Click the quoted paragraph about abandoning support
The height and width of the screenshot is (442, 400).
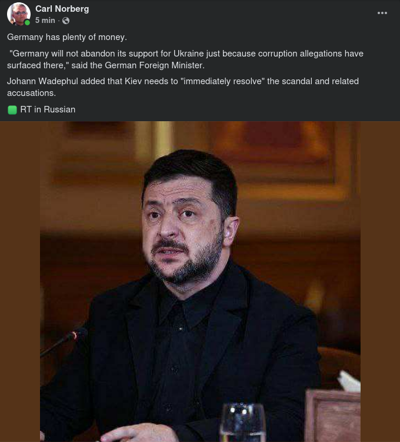[x=185, y=59]
